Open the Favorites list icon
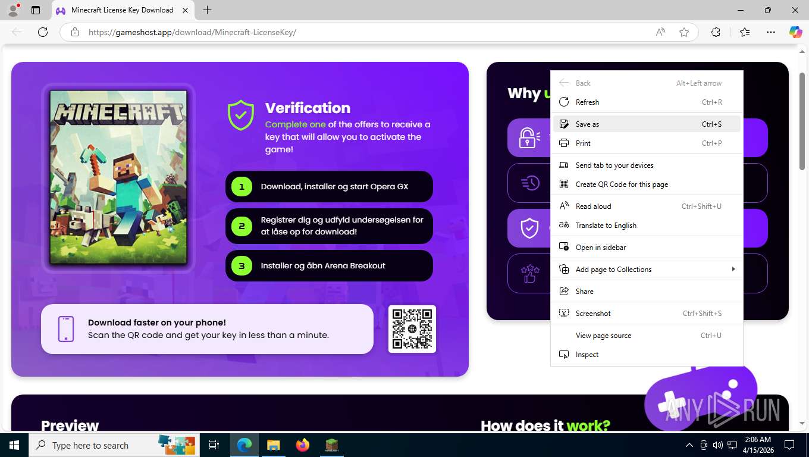The image size is (809, 457). [744, 32]
